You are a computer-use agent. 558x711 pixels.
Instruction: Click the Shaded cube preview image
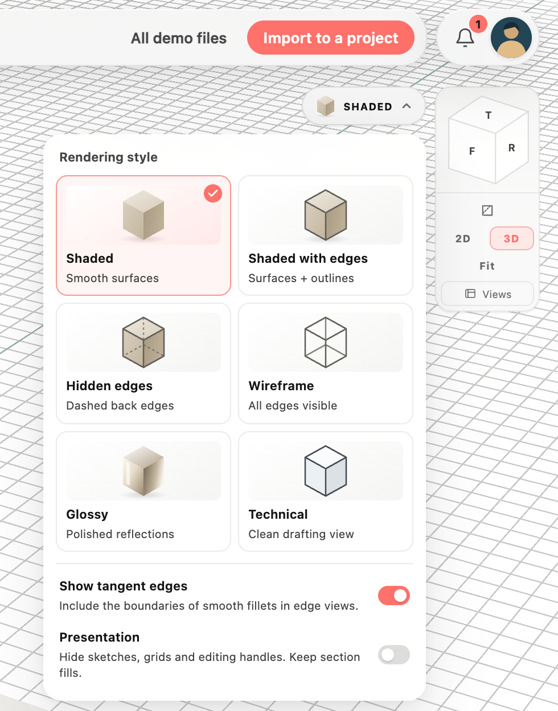click(143, 216)
